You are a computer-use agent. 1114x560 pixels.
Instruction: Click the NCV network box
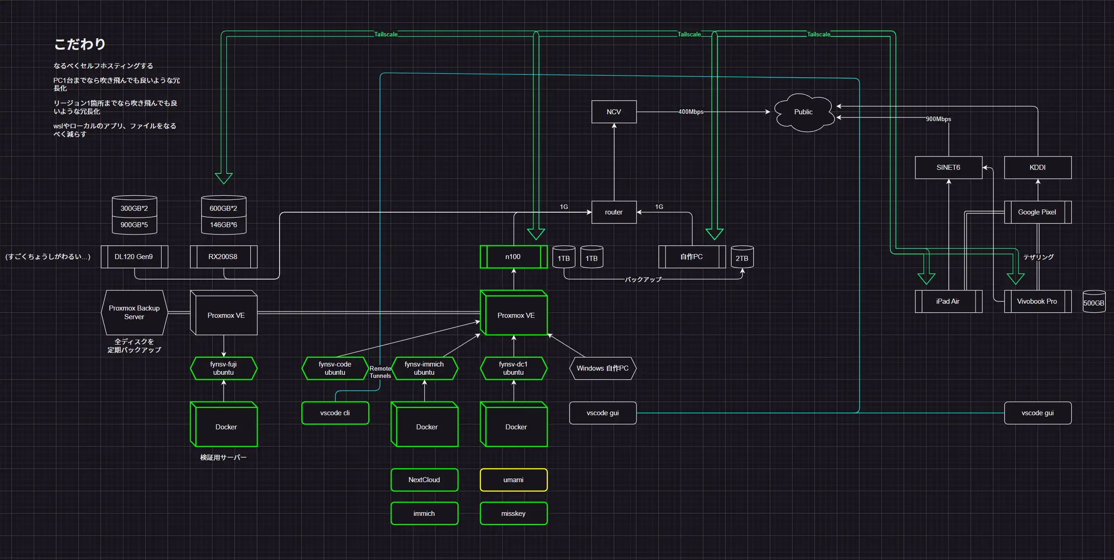pos(614,112)
